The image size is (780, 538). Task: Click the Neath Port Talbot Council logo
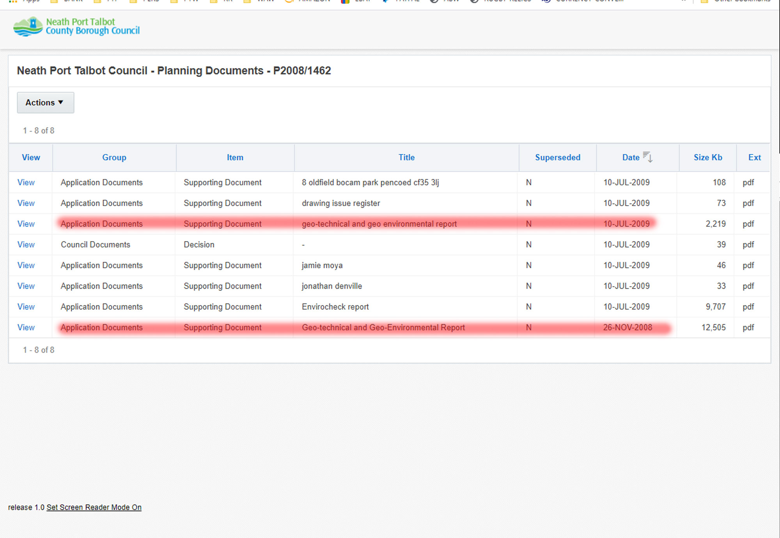(x=76, y=27)
